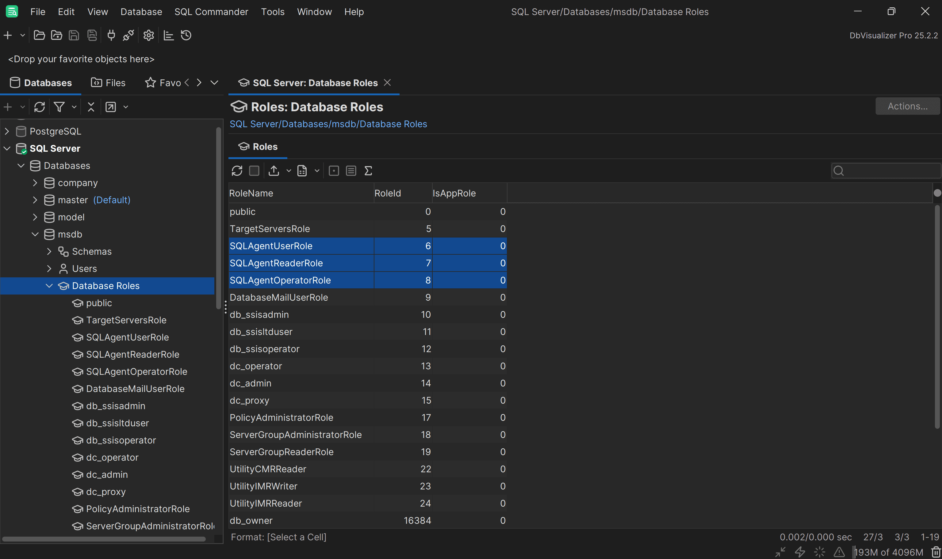Viewport: 942px width, 559px height.
Task: Open Tool Properties with the gear icon
Action: click(148, 35)
